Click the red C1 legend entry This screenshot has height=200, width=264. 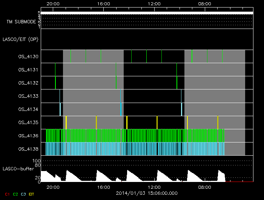(7, 194)
